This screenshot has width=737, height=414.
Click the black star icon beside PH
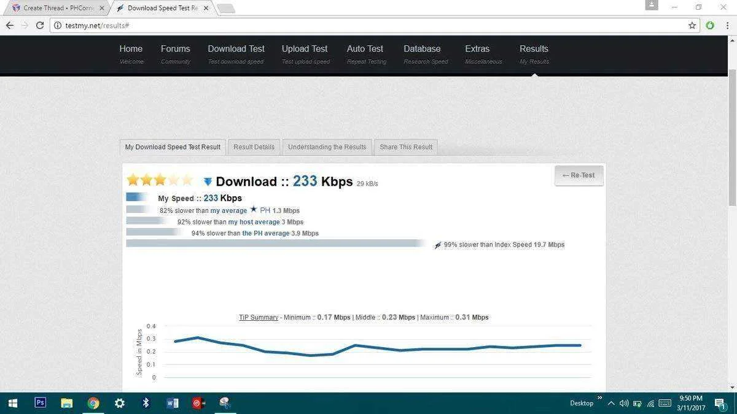pyautogui.click(x=253, y=210)
